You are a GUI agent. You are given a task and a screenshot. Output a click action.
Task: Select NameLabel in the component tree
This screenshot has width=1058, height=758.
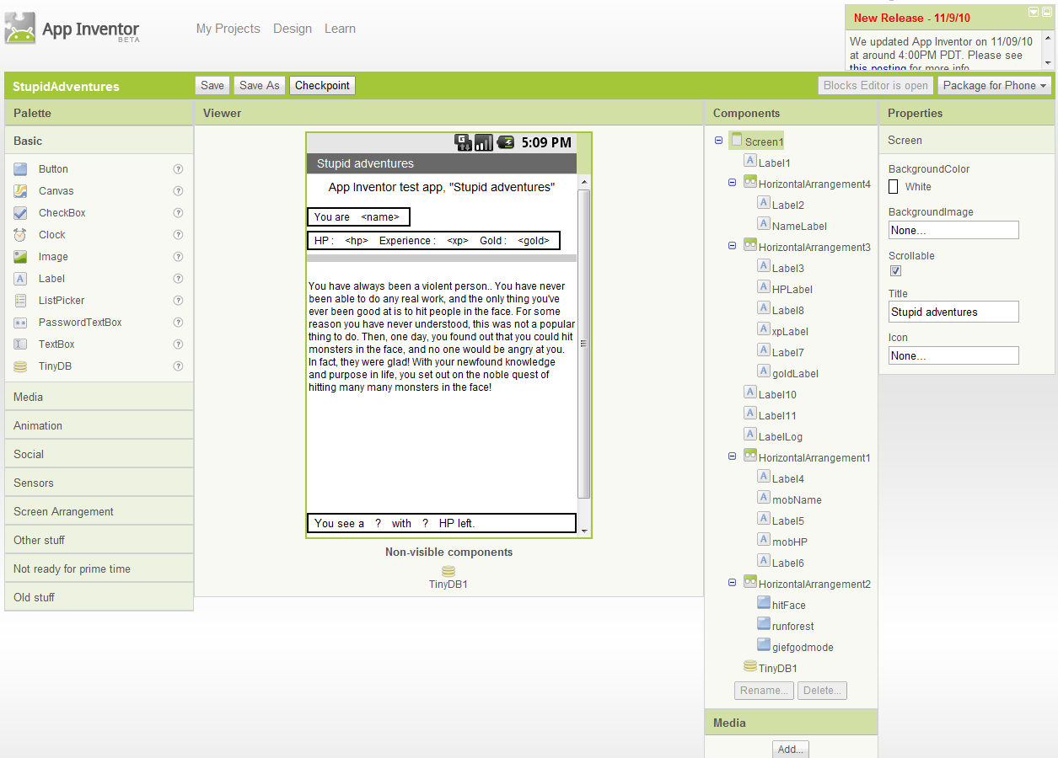799,226
